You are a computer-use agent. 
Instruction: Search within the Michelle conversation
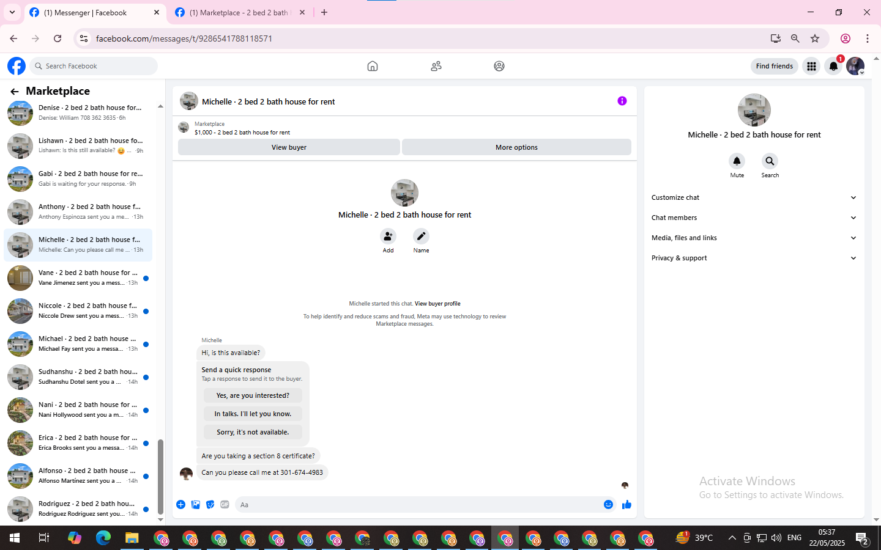coord(770,161)
